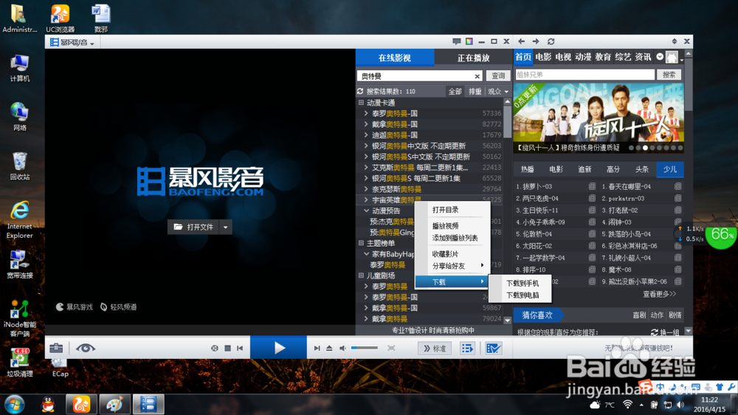Click the stop playback button
This screenshot has height=415, width=738.
pyautogui.click(x=228, y=348)
